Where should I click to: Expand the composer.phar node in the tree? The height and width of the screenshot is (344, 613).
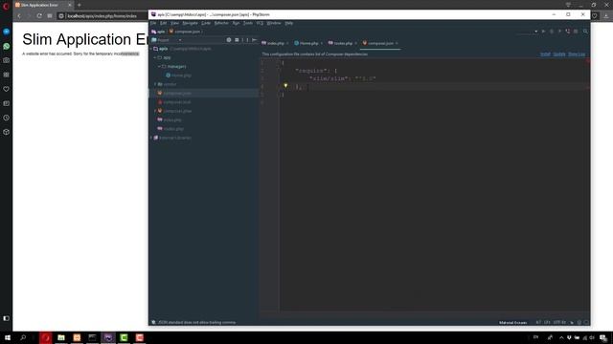pyautogui.click(x=155, y=111)
